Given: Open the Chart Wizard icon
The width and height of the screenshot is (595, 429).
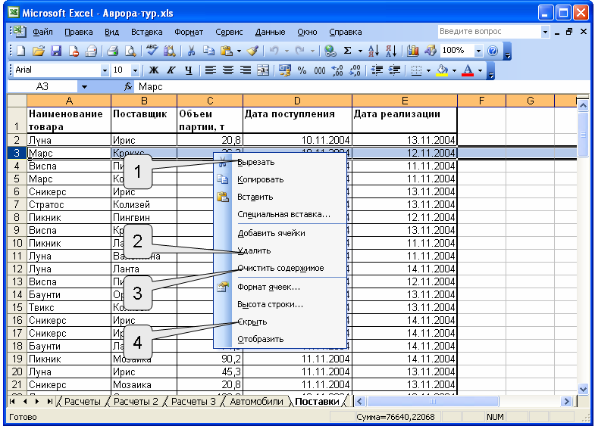Looking at the screenshot, I should click(x=412, y=51).
